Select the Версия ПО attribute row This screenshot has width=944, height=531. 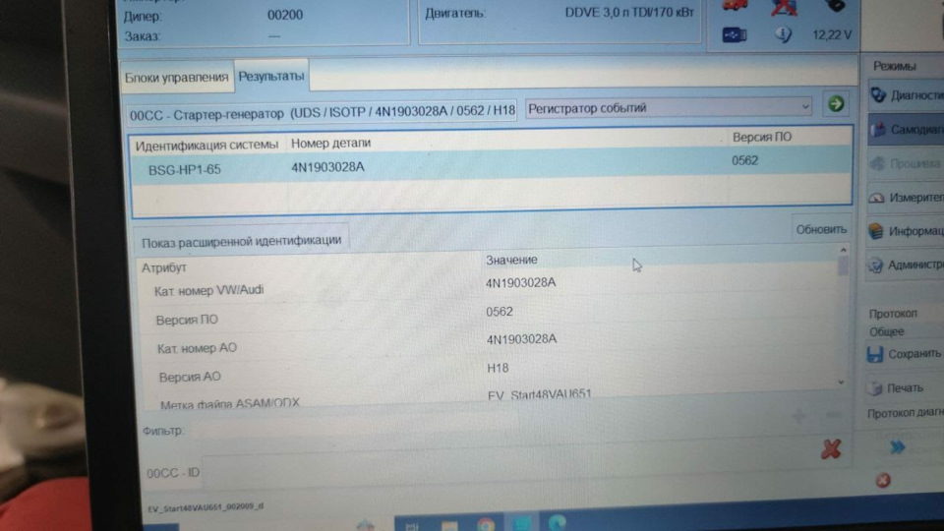pos(488,316)
